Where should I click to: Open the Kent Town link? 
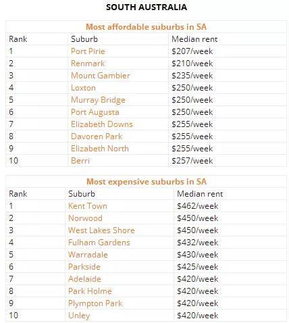[88, 206]
